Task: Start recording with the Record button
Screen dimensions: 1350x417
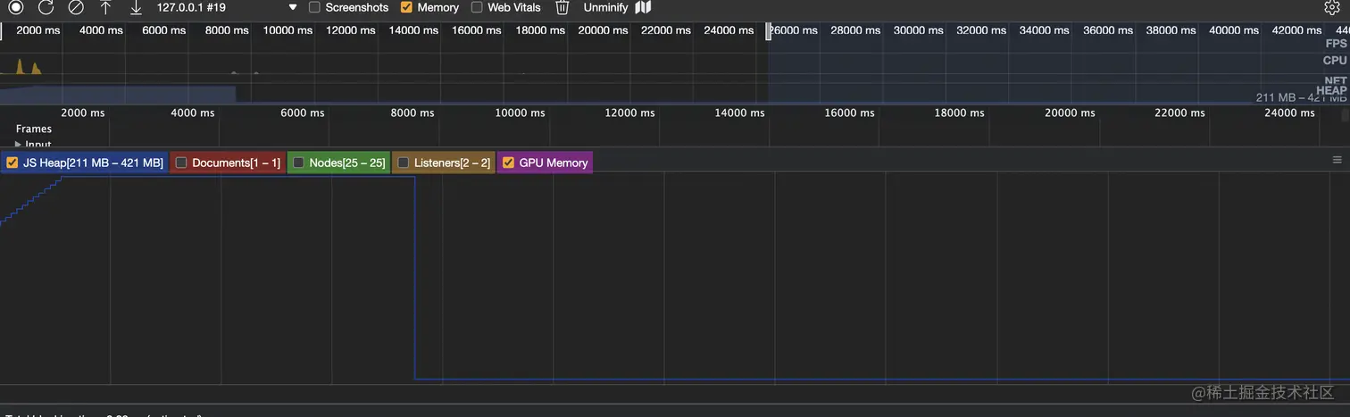Action: [16, 7]
